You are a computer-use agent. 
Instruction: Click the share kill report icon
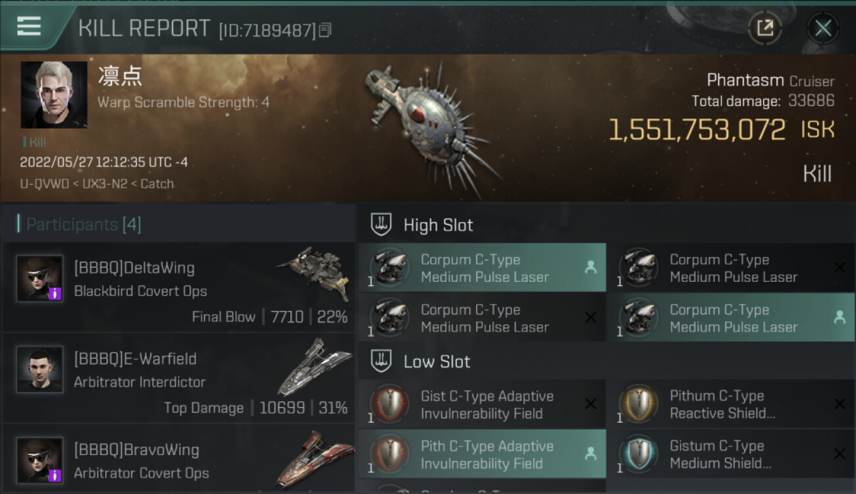(x=764, y=28)
